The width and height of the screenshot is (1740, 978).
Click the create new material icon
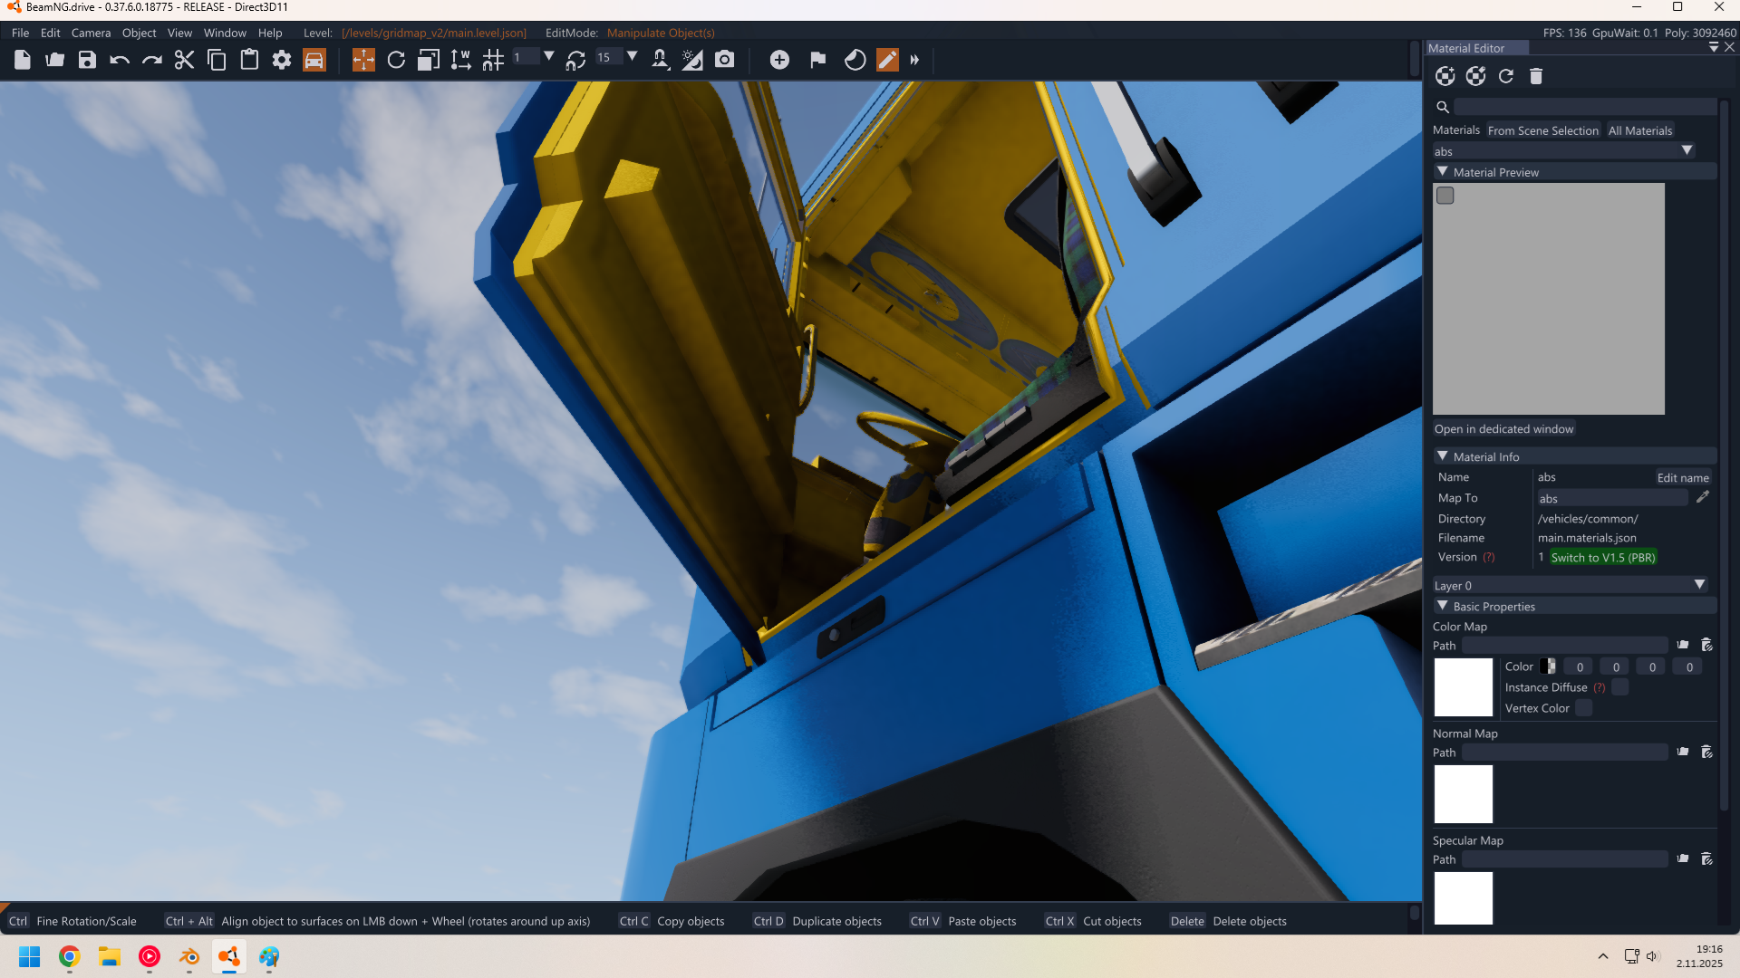1445,76
